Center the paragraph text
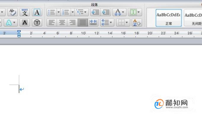202x120 pixels. point(62,23)
